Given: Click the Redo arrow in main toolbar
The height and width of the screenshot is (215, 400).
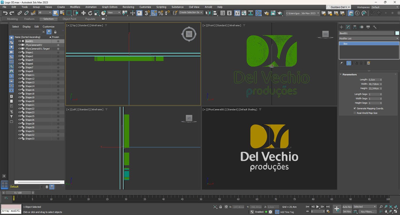Looking at the screenshot, I should coord(12,13).
